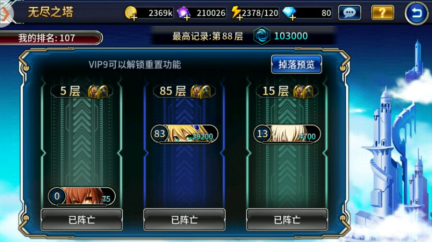Image resolution: width=432 pixels, height=242 pixels.
Task: Open the treasure chest for floor 85
Action: 201,91
